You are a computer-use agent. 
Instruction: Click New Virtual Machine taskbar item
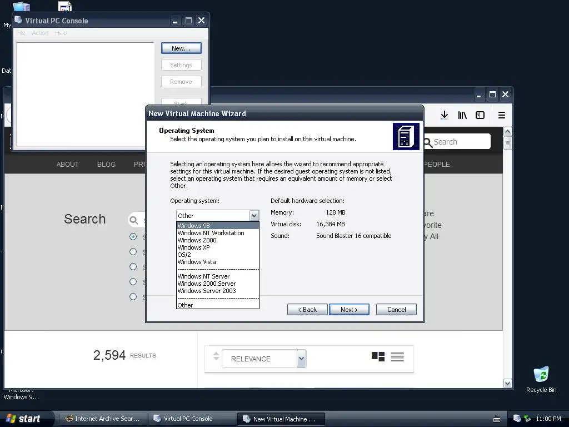click(x=281, y=419)
